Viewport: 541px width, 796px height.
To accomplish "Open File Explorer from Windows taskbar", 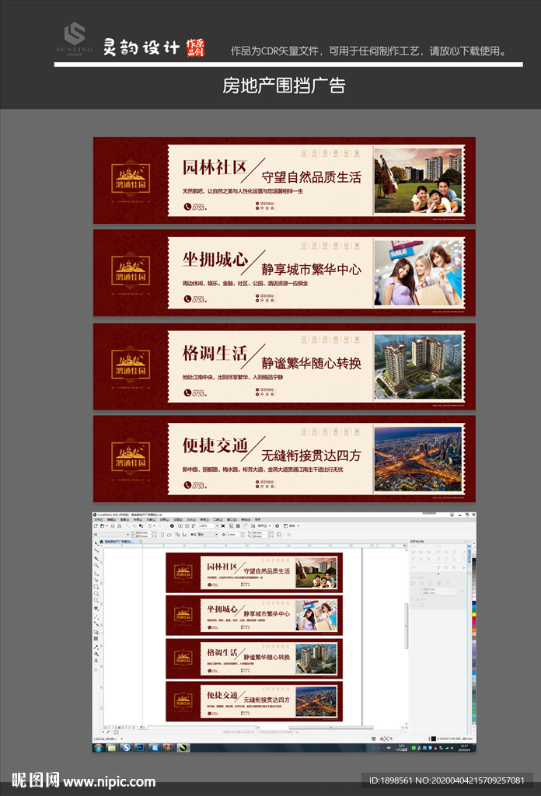I will click(x=112, y=748).
